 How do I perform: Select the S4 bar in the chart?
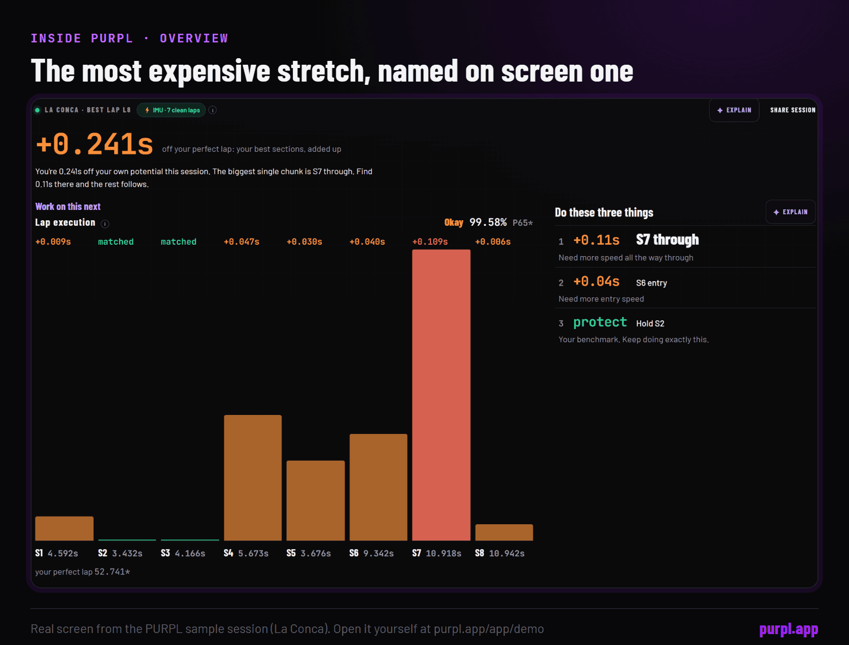[x=253, y=477]
